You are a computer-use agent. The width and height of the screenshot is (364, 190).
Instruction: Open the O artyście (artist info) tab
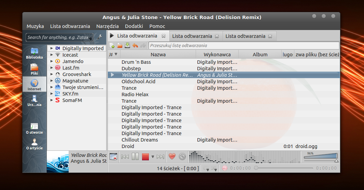coord(34,144)
